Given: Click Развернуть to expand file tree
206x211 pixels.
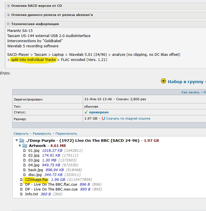Looking at the screenshot, I should click(x=42, y=134).
